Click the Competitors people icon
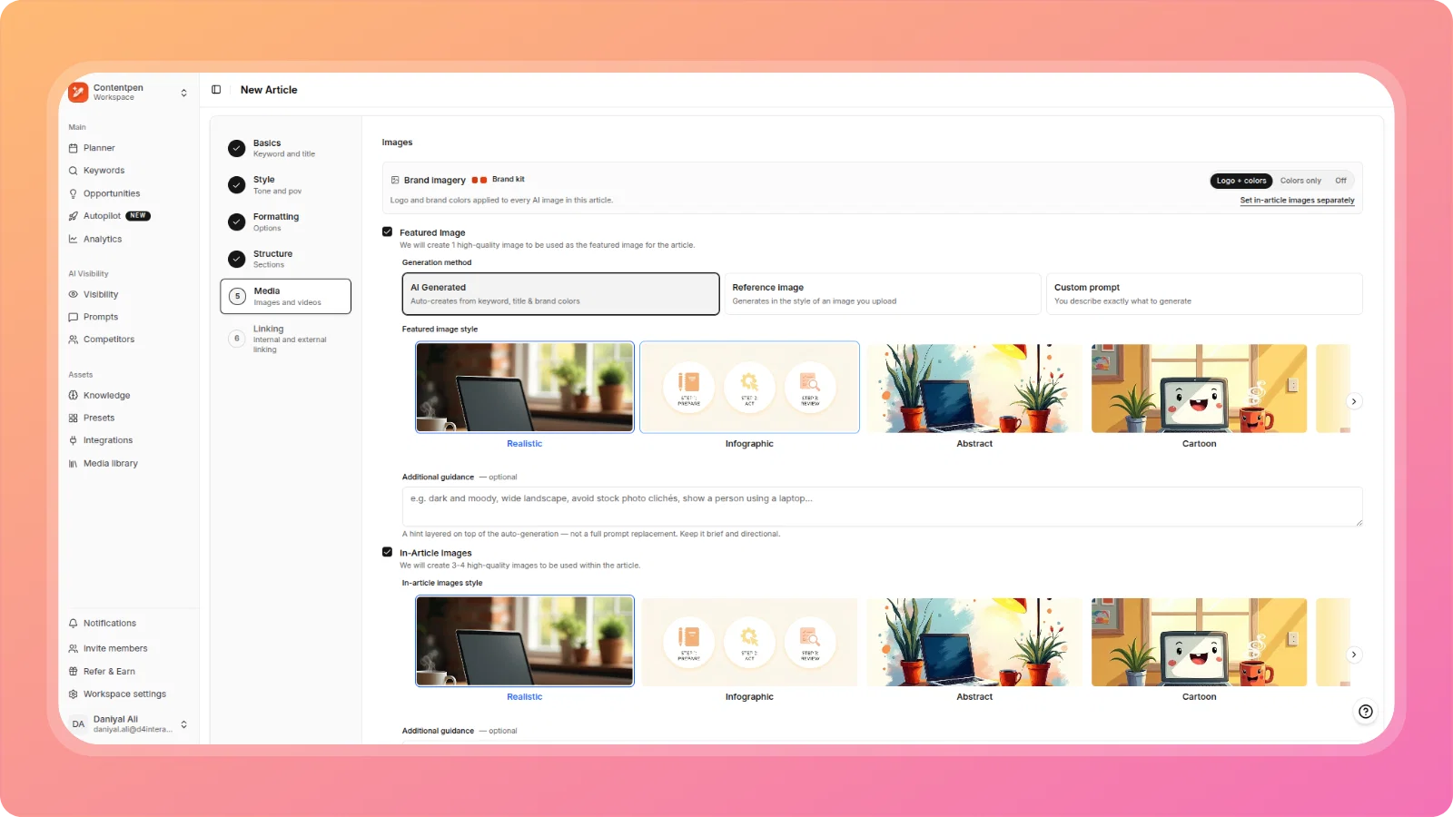The height and width of the screenshot is (817, 1453). pos(74,340)
